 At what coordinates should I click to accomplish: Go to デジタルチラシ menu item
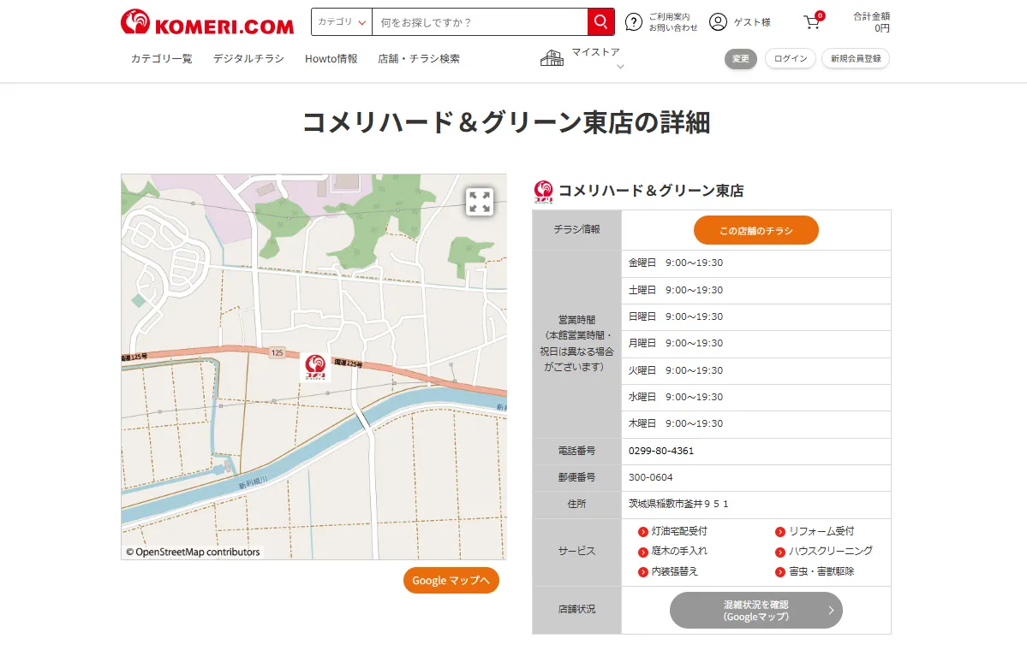[248, 59]
